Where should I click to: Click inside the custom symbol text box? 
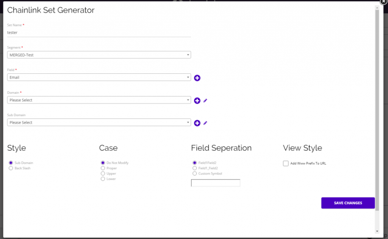(215, 183)
